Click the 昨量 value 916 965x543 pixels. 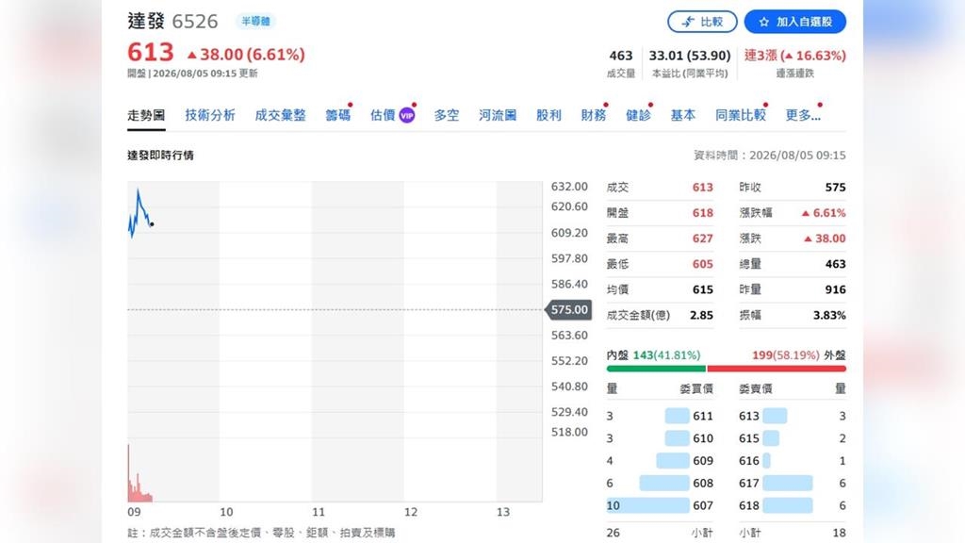point(835,289)
